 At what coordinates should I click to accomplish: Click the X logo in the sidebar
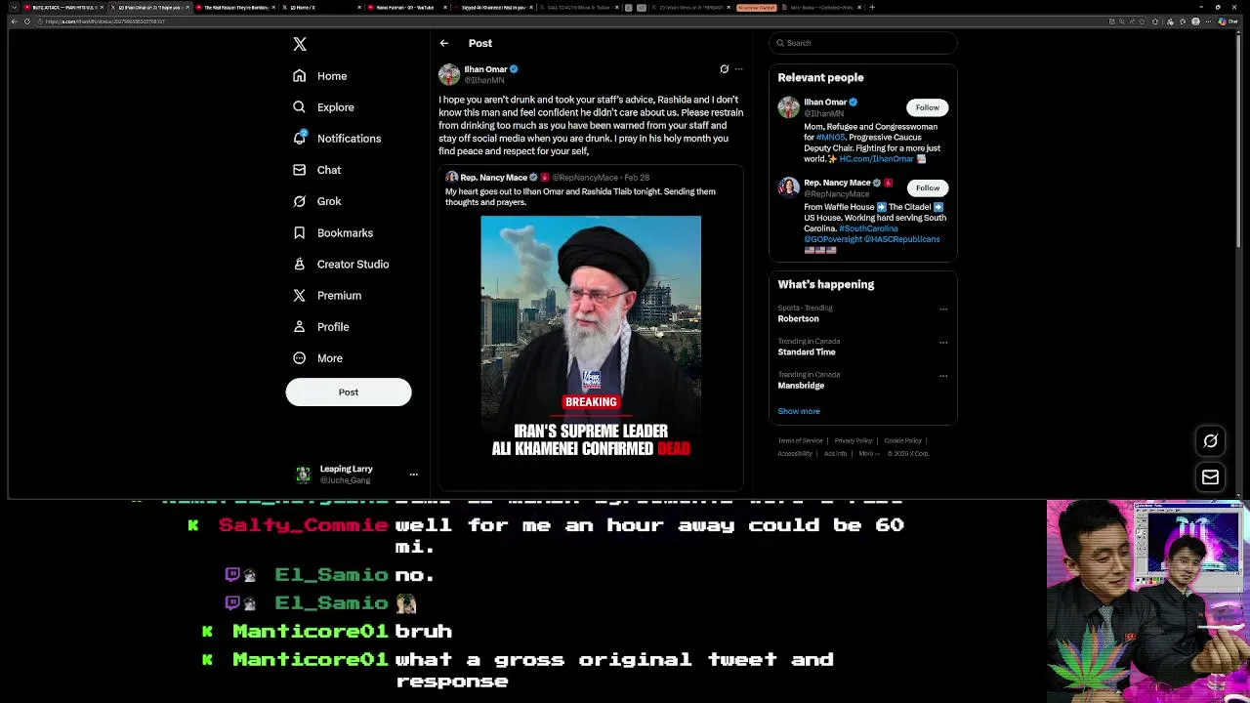point(300,44)
